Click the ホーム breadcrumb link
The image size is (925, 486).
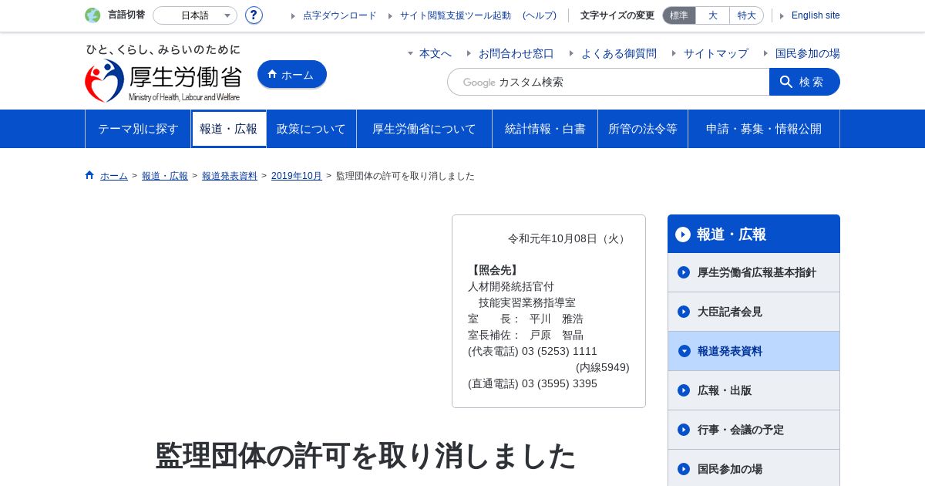pyautogui.click(x=114, y=176)
